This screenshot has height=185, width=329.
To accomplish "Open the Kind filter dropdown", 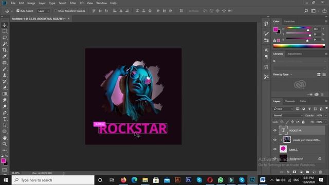I will click(x=283, y=109).
